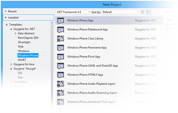The image size is (178, 113).
Task: Expand the Oxygene for Java node
Action: (11, 64)
